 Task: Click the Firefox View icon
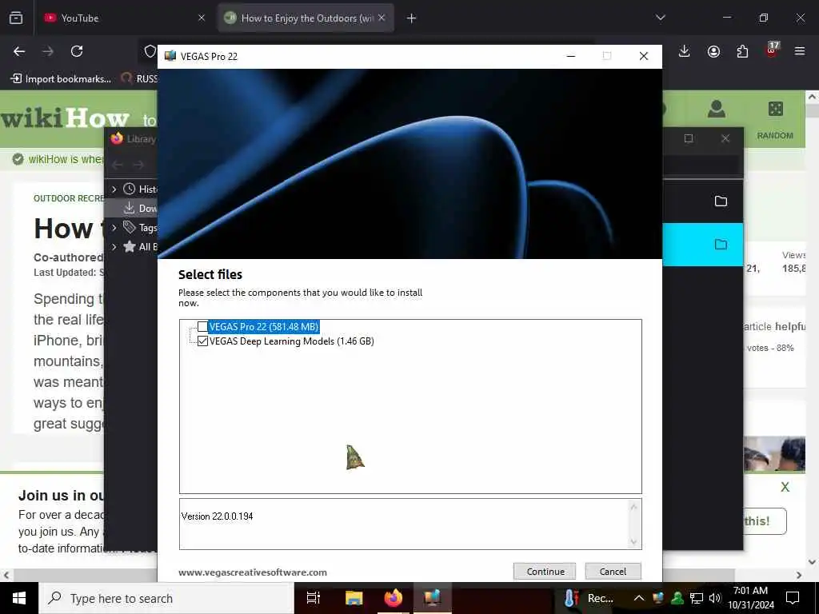pyautogui.click(x=16, y=18)
